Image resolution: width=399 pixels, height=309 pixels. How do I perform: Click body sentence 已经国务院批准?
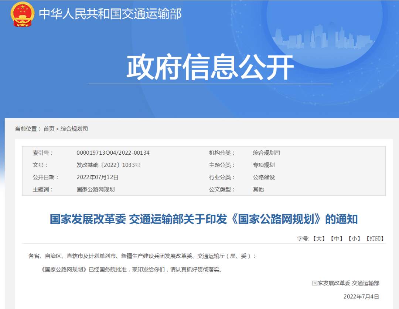(x=132, y=270)
